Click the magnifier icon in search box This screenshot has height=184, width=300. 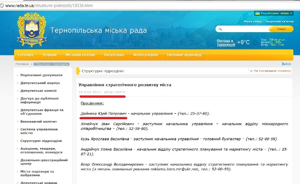pyautogui.click(x=220, y=29)
